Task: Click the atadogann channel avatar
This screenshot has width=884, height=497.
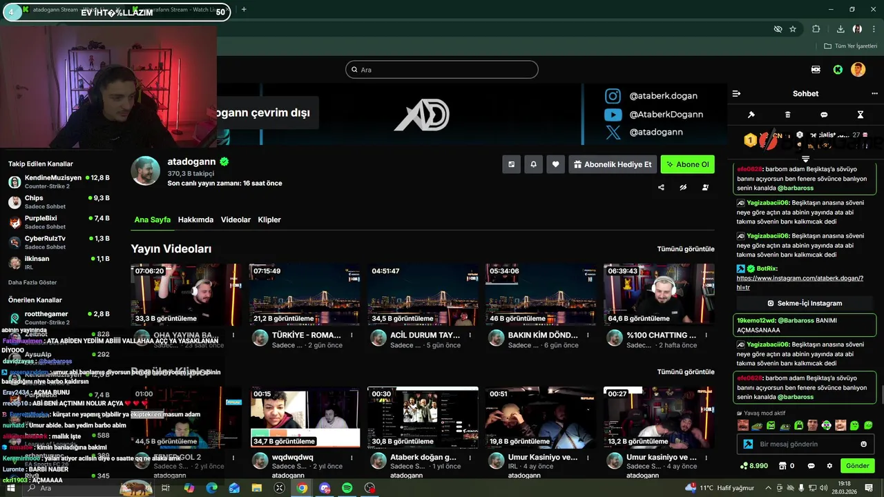Action: tap(146, 170)
